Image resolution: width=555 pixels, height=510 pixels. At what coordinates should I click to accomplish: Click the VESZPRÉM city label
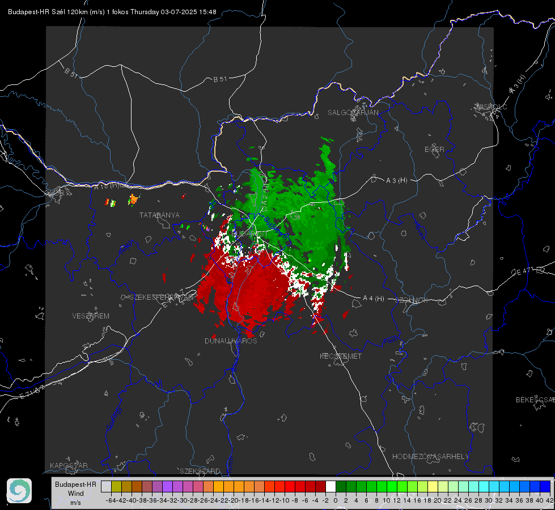91,316
